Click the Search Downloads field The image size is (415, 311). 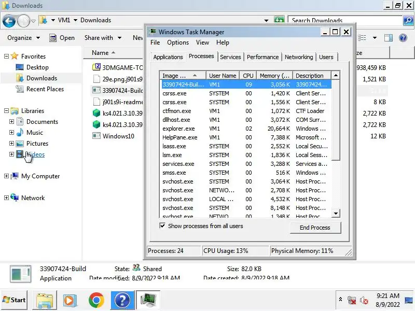[345, 20]
